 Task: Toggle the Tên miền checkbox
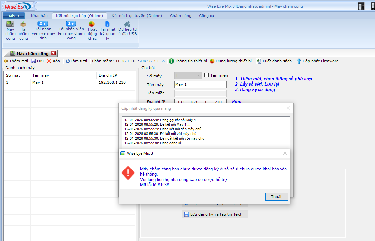pyautogui.click(x=207, y=75)
